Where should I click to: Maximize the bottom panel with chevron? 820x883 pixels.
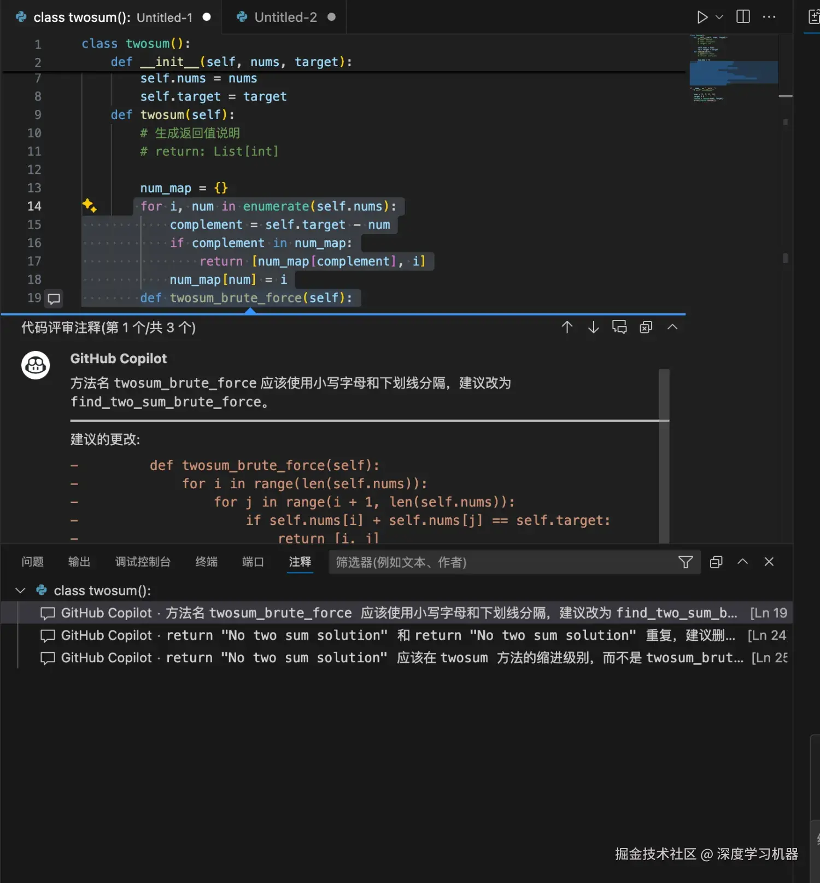click(742, 562)
